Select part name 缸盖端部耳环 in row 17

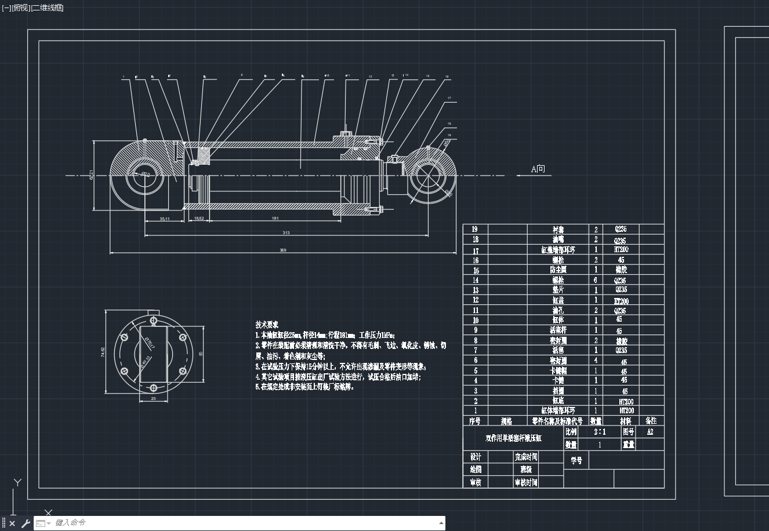[x=558, y=250]
